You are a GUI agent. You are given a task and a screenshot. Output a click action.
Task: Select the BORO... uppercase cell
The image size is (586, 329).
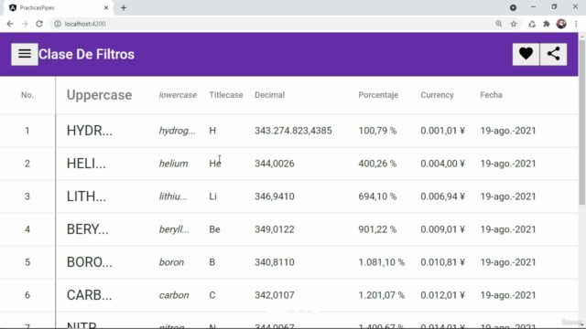click(x=90, y=262)
